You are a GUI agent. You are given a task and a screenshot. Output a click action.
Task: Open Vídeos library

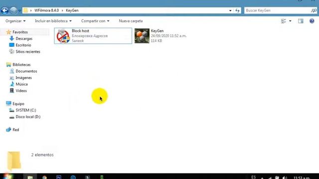coord(21,90)
